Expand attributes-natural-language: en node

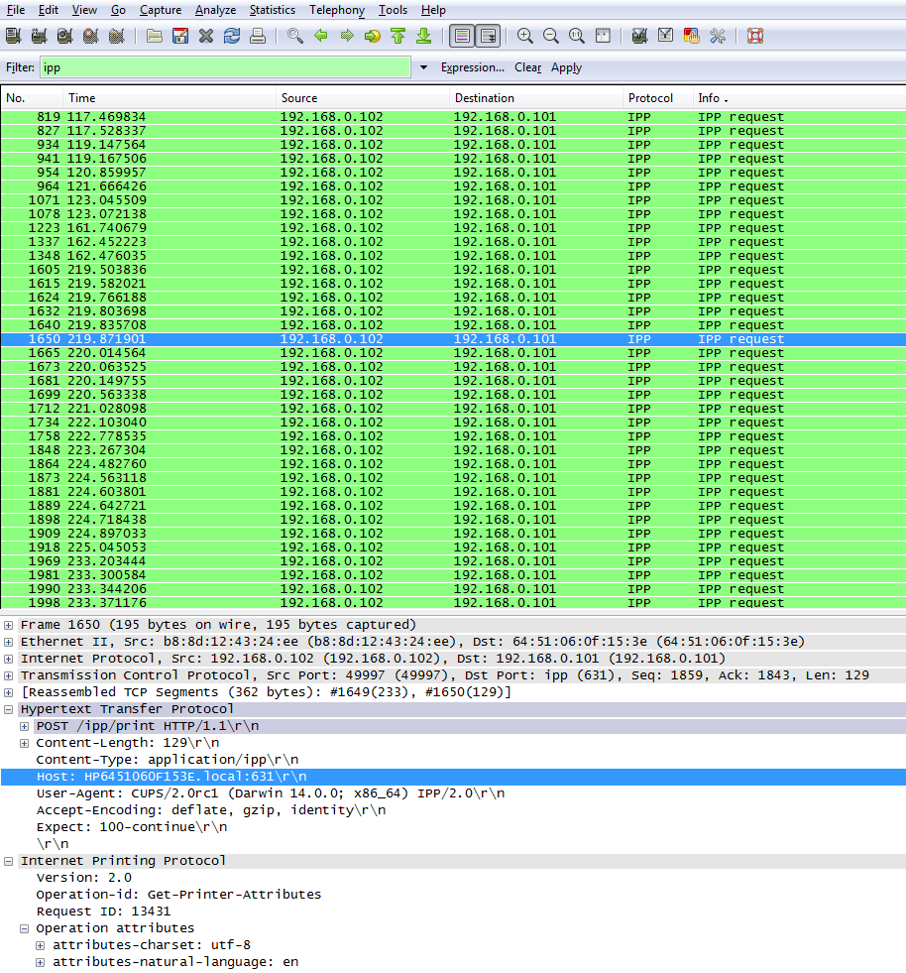pyautogui.click(x=41, y=962)
